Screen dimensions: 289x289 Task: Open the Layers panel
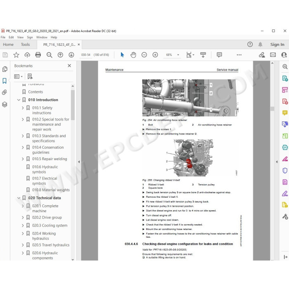click(5, 104)
